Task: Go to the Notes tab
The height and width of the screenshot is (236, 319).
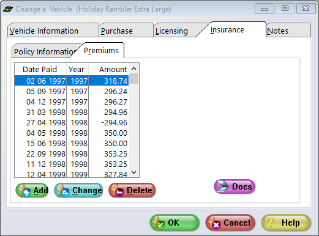Action: point(288,31)
